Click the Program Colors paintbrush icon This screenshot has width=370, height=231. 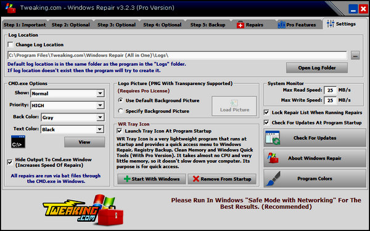[273, 179]
